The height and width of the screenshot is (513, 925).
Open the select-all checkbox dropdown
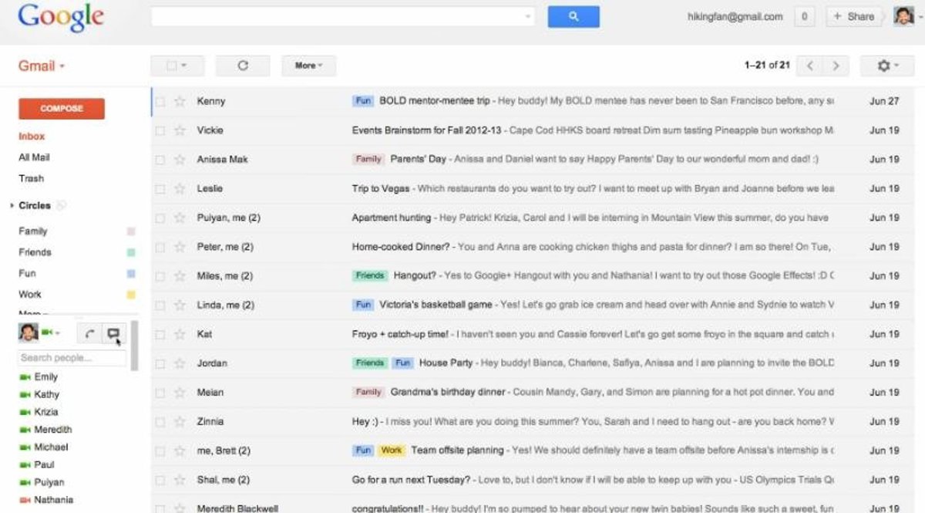click(x=177, y=66)
